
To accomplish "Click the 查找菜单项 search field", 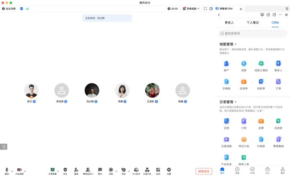I will point(253,33).
